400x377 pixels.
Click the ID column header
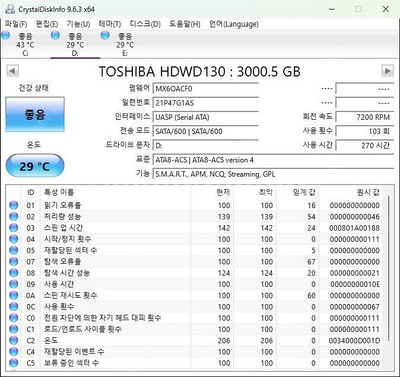pyautogui.click(x=30, y=192)
